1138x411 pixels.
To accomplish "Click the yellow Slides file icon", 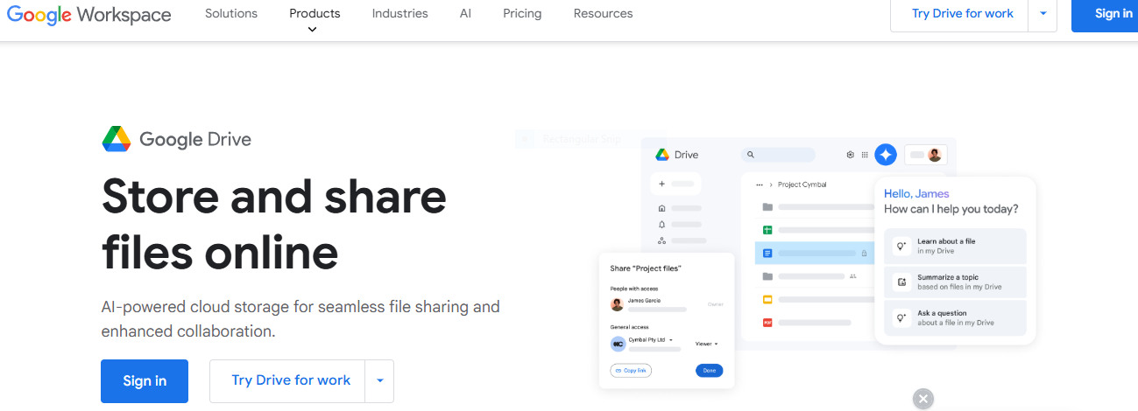I will [767, 299].
